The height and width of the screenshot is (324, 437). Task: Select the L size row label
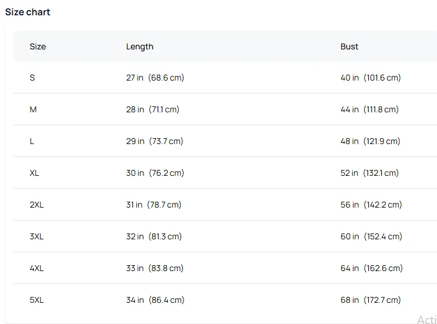click(32, 141)
